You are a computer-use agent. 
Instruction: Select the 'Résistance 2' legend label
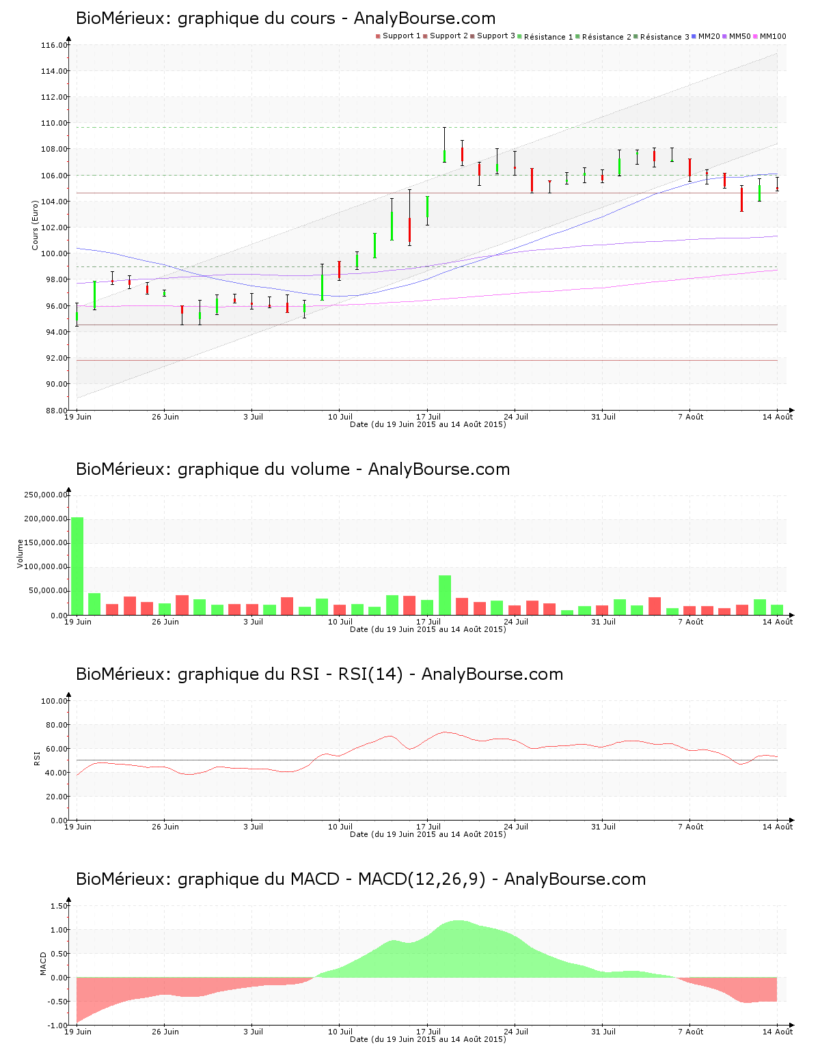pos(606,37)
